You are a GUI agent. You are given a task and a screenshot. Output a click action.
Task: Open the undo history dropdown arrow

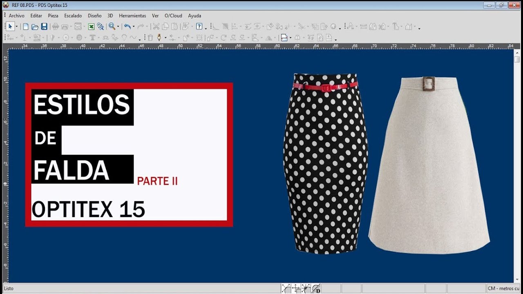(x=134, y=27)
